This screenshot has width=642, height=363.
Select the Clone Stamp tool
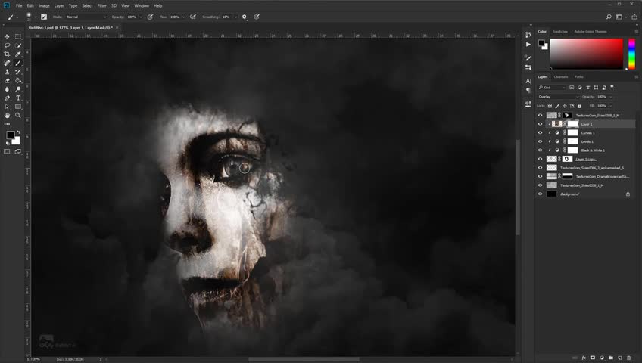click(8, 72)
